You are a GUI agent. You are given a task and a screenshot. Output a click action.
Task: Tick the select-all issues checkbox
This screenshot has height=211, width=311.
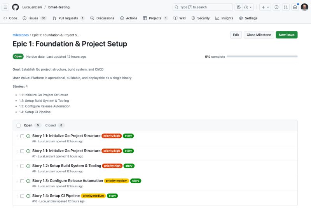point(19,126)
